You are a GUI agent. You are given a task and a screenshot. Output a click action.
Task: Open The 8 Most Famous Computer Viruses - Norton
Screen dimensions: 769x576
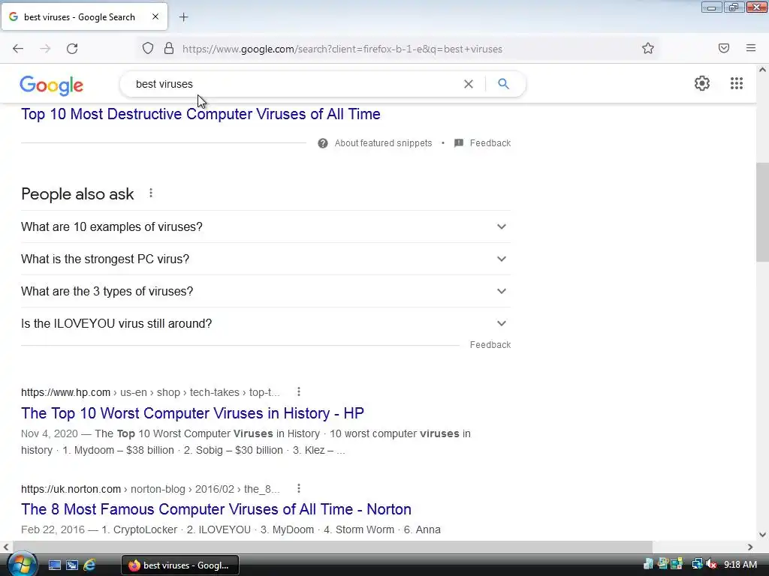click(x=216, y=509)
